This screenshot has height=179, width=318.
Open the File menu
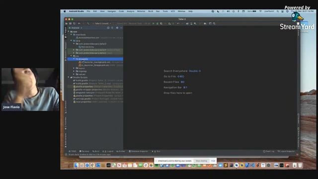point(88,11)
